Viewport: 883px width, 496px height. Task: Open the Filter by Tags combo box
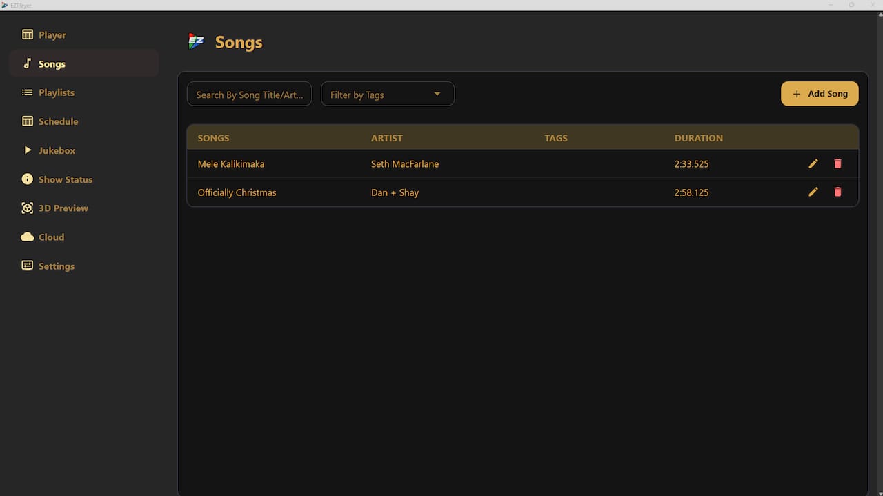[x=388, y=95]
